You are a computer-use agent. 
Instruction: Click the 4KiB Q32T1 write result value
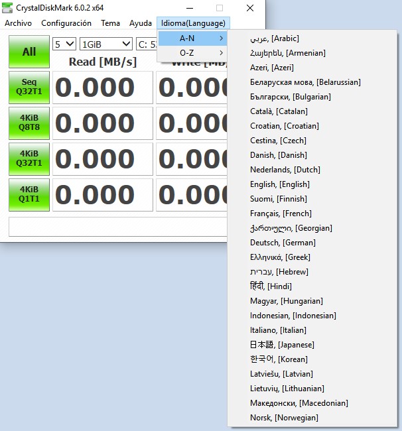192,159
